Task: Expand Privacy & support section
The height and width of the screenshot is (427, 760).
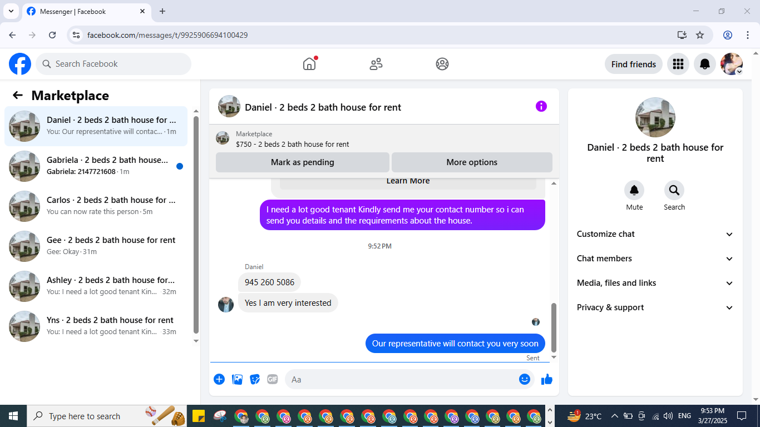Action: pyautogui.click(x=655, y=307)
